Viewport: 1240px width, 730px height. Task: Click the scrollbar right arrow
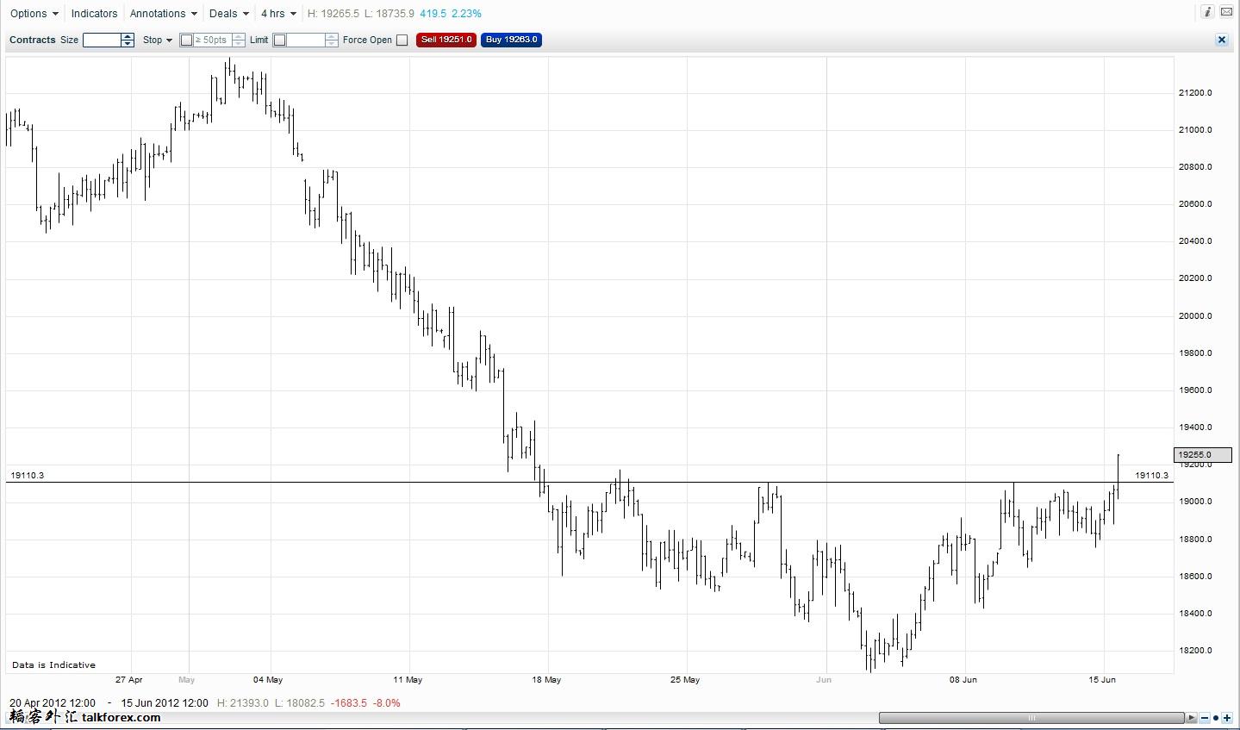tap(1193, 718)
